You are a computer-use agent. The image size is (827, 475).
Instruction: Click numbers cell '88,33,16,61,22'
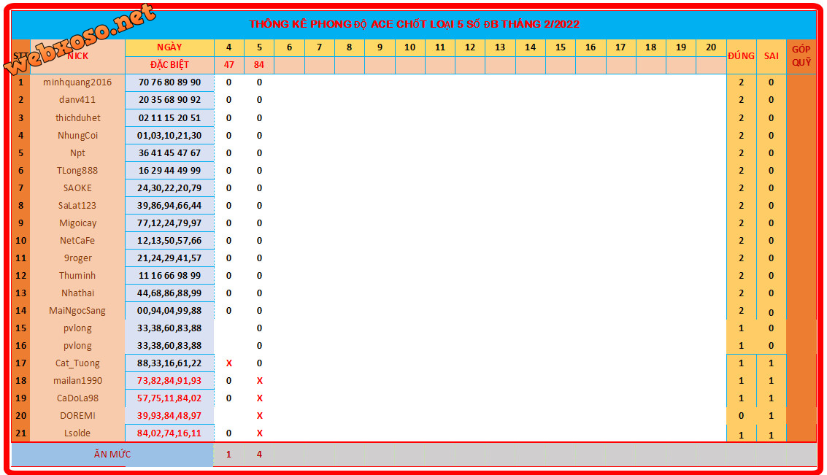(169, 363)
